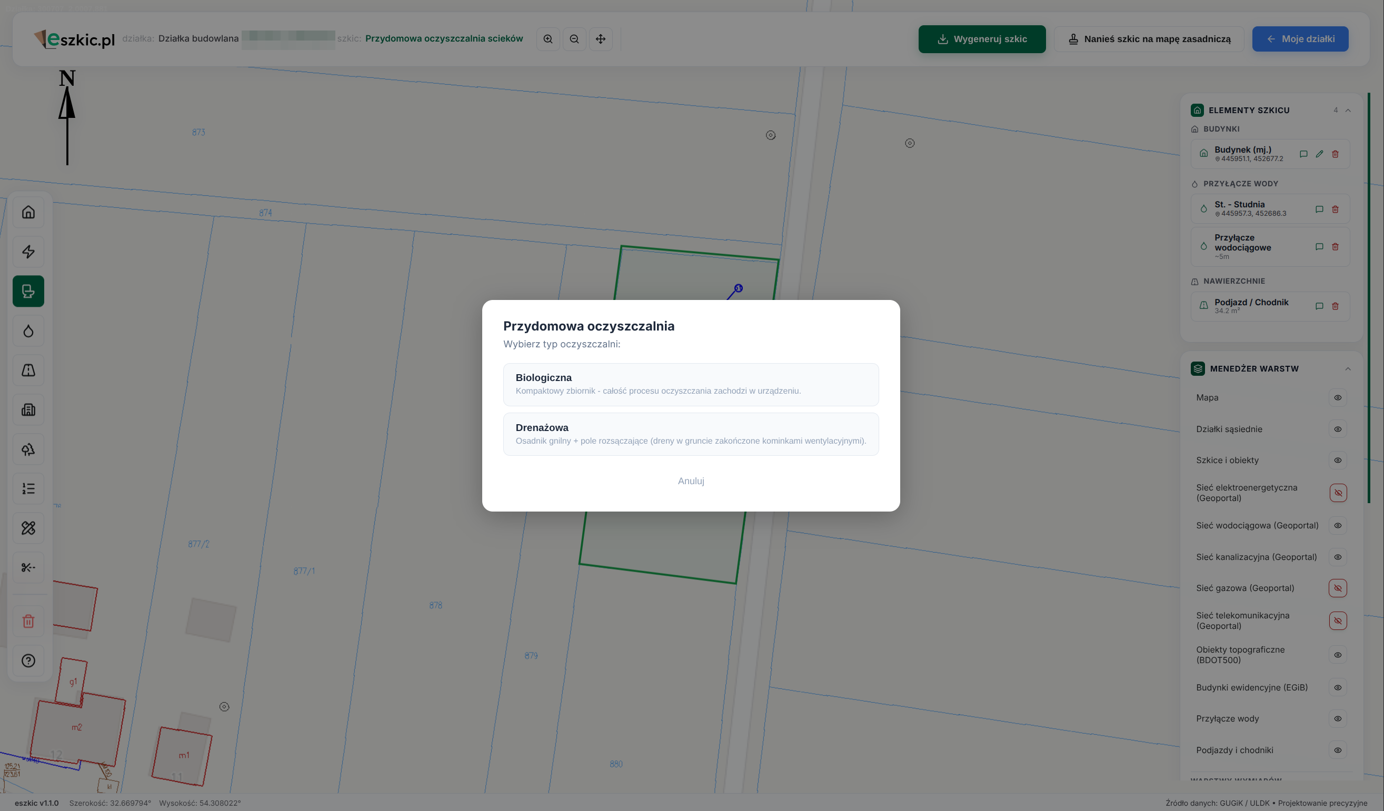
Task: Hide the Szkice i obiekty layer
Action: coord(1338,460)
